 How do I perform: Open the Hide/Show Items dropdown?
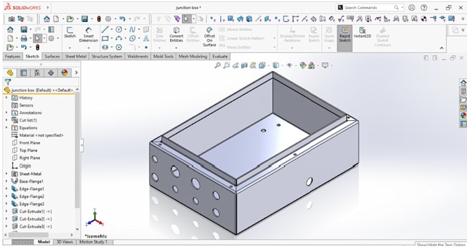point(296,65)
